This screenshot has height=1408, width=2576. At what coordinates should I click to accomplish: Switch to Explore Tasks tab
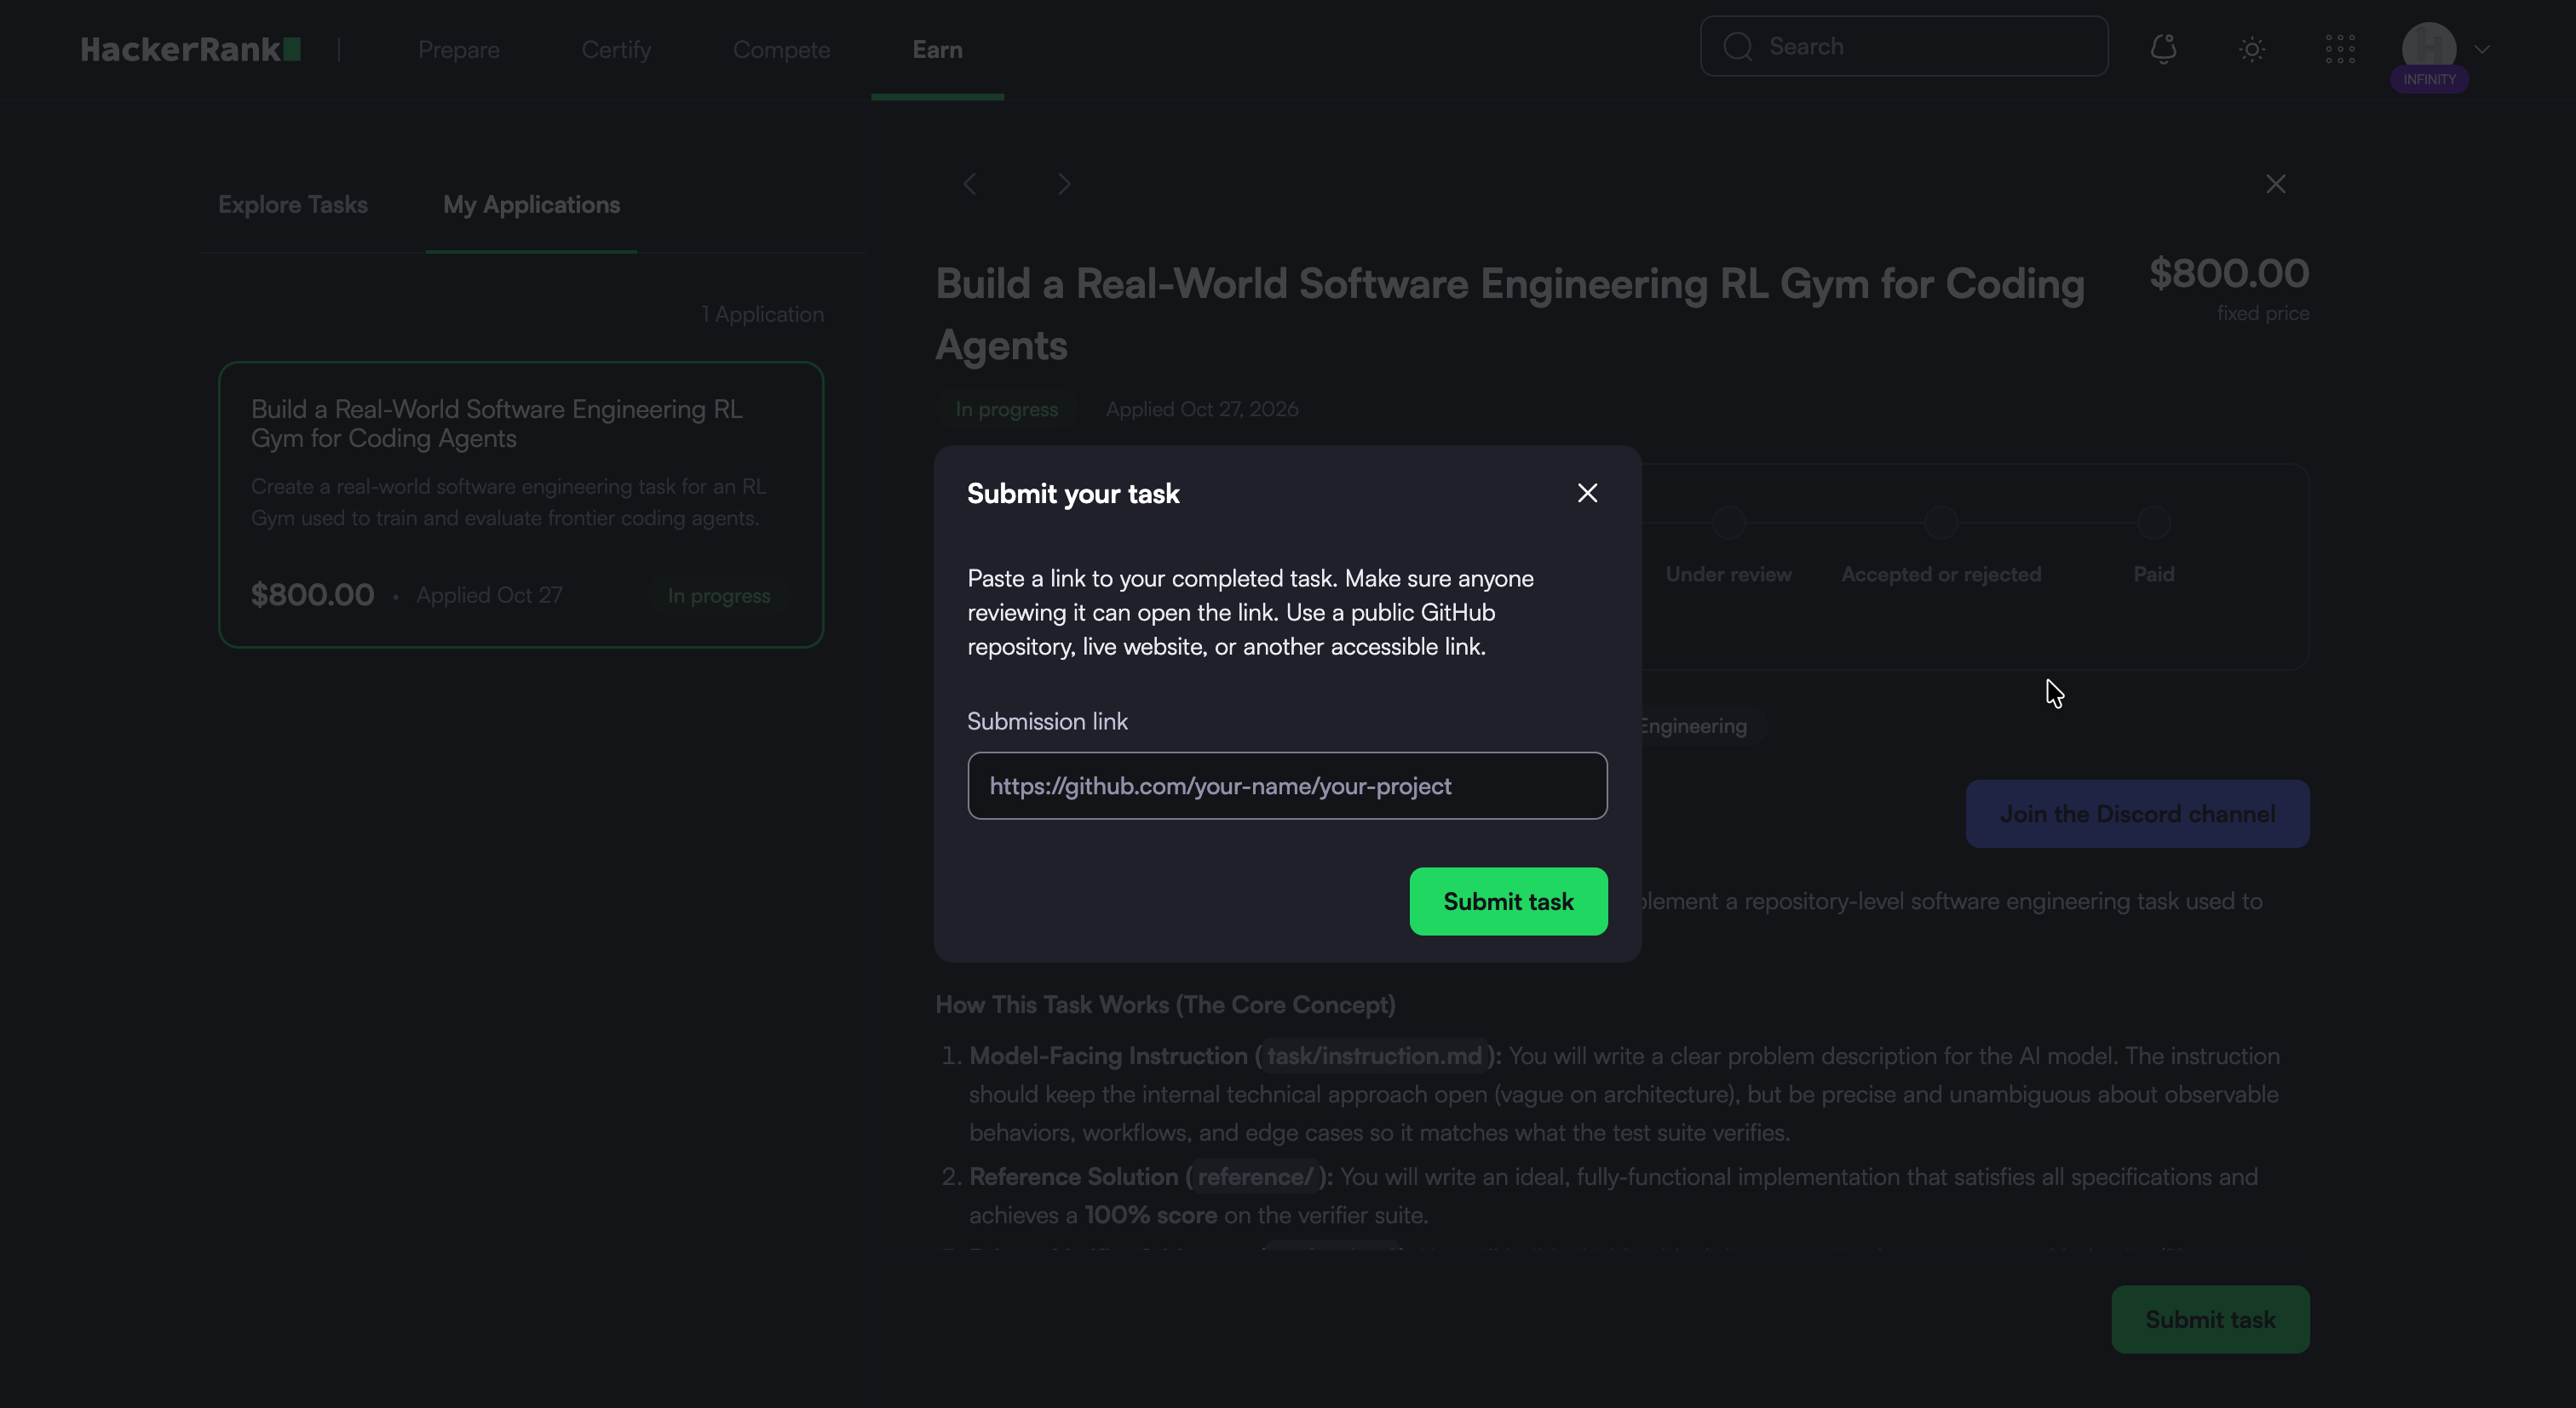(293, 205)
